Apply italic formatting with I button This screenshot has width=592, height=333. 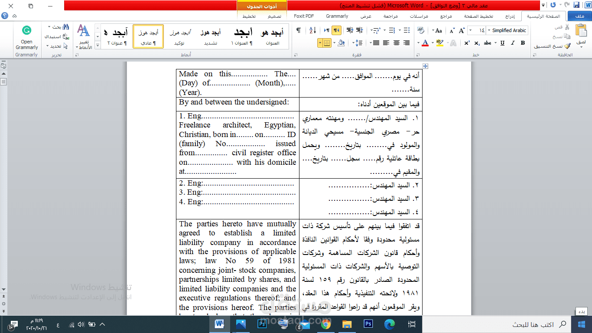513,43
